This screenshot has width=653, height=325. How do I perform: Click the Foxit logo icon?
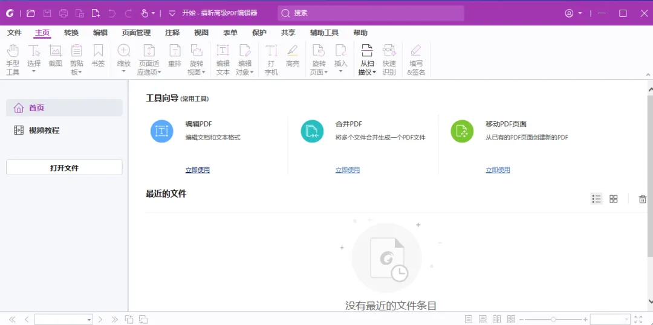pos(10,13)
